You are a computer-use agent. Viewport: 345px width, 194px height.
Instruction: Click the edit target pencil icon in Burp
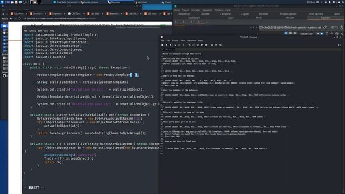point(325,27)
